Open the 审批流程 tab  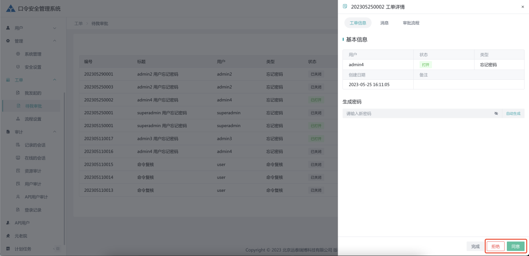pyautogui.click(x=411, y=23)
